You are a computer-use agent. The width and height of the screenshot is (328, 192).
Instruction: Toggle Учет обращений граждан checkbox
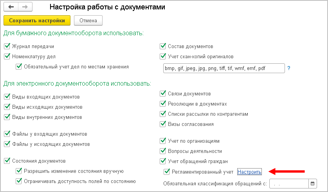click(x=163, y=161)
